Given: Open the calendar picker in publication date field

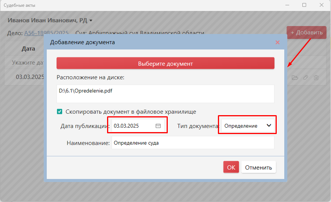Looking at the screenshot, I should [x=158, y=126].
